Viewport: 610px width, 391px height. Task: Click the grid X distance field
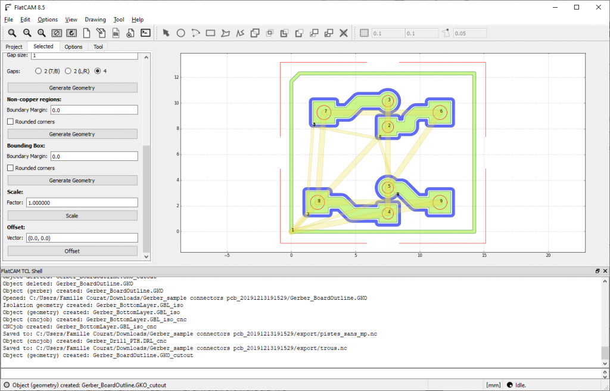tap(388, 33)
